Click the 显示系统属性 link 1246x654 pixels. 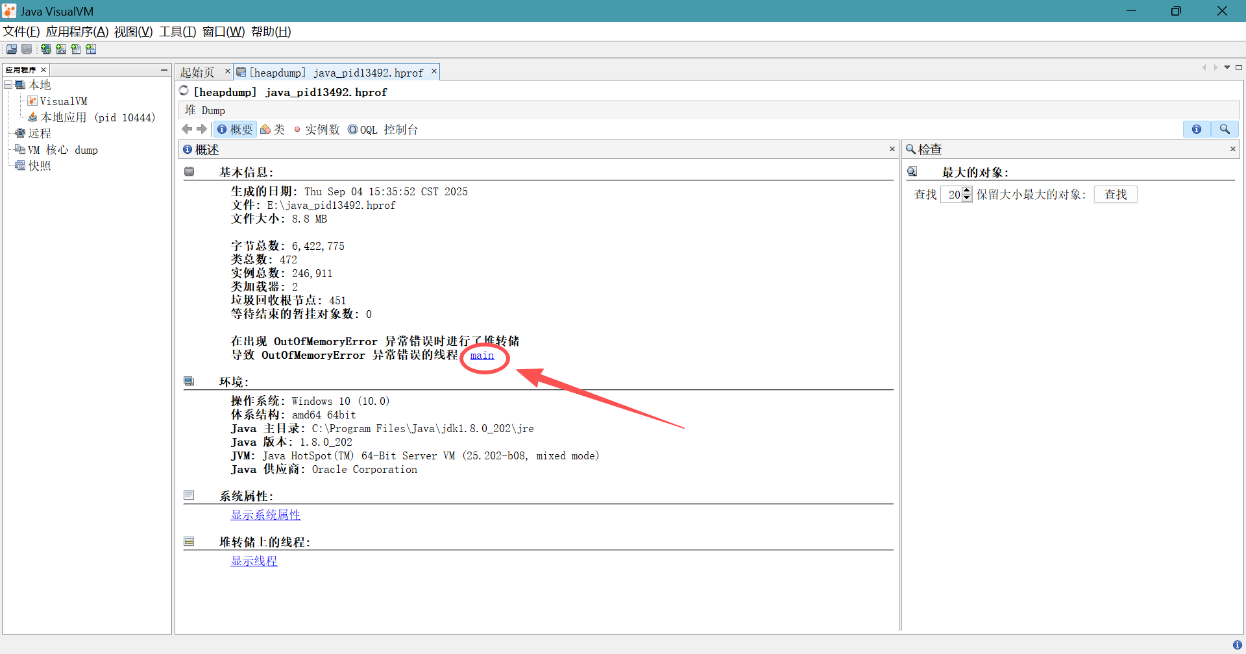[266, 515]
